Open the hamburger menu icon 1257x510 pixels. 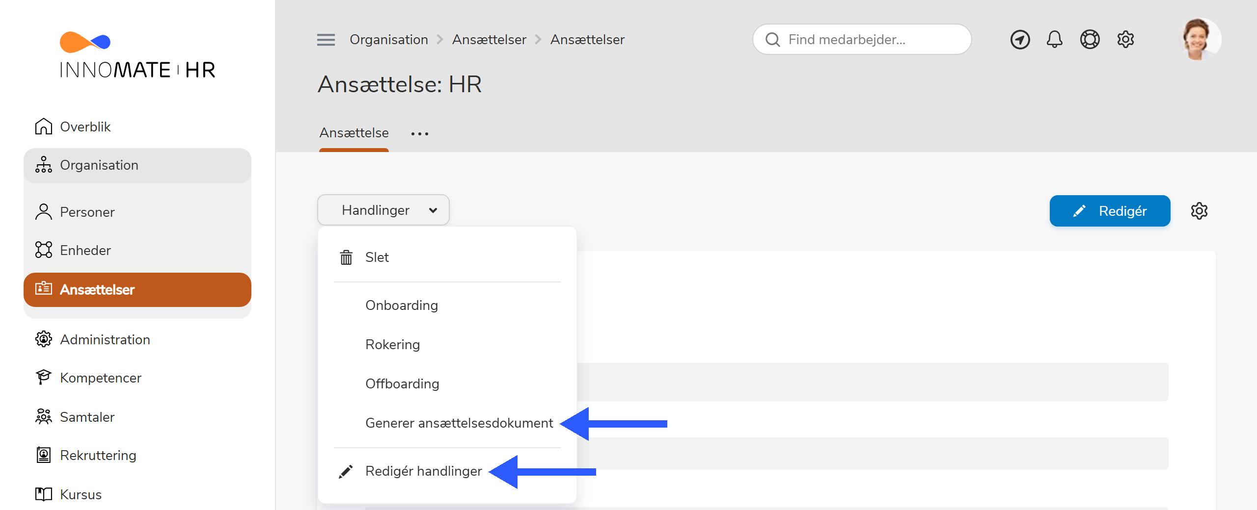(x=326, y=40)
